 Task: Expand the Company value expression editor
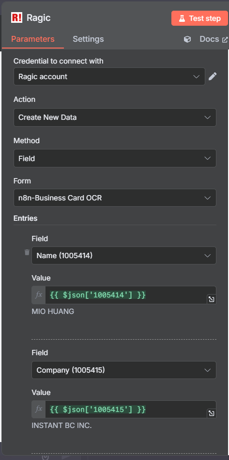point(211,413)
